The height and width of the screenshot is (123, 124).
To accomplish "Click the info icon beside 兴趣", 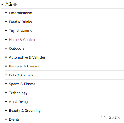I will (x=15, y=4).
